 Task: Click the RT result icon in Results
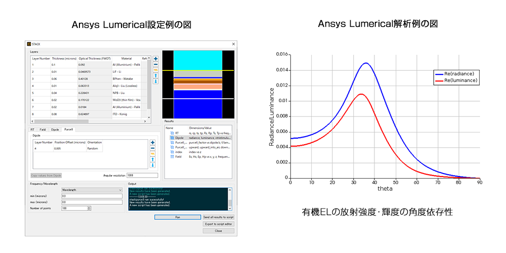pyautogui.click(x=172, y=133)
